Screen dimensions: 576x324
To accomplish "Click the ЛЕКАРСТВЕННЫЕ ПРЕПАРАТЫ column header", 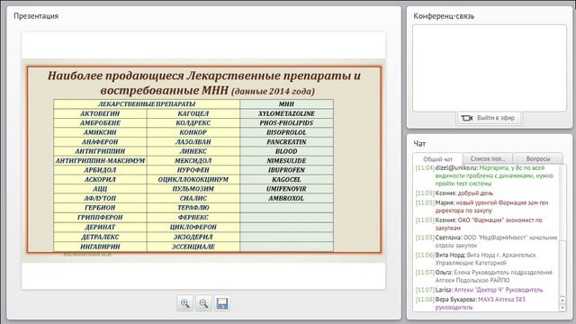I will click(x=147, y=104).
